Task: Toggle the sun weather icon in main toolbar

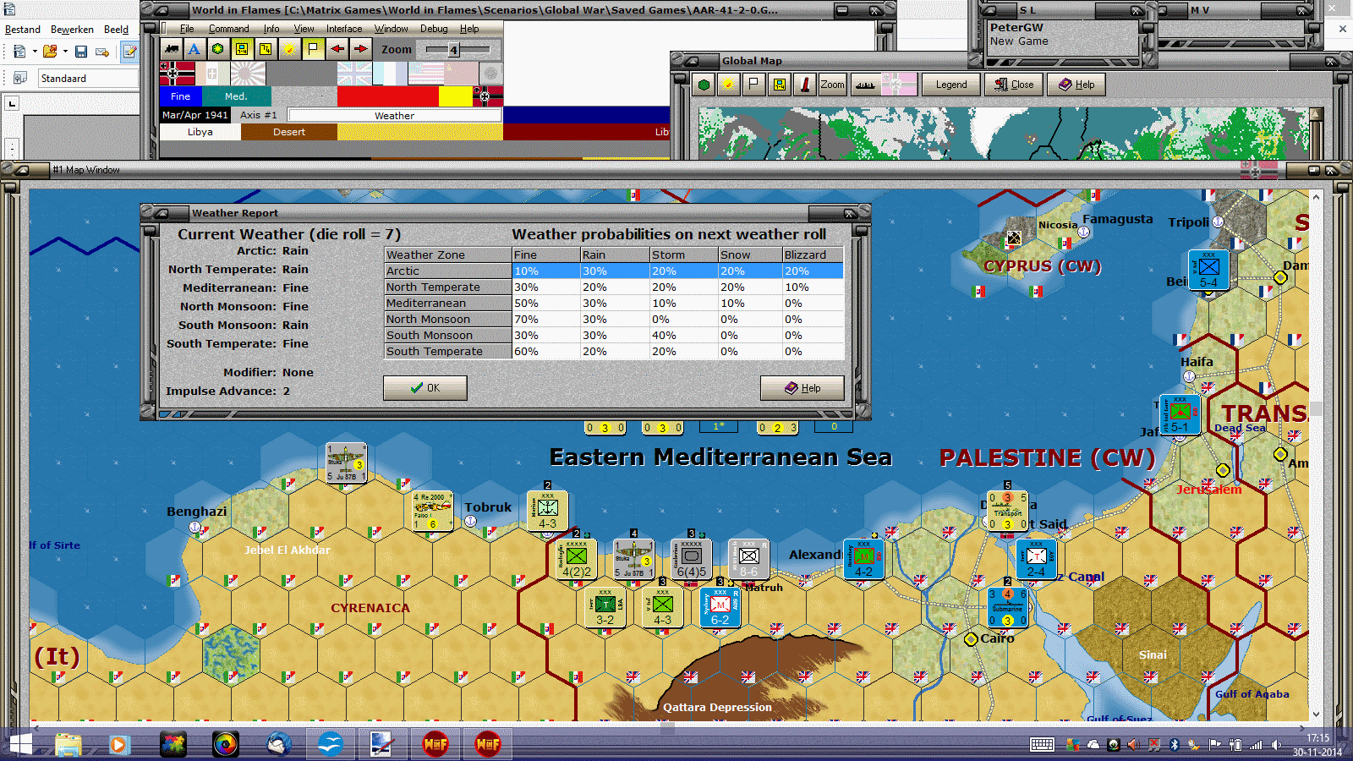Action: coord(289,49)
